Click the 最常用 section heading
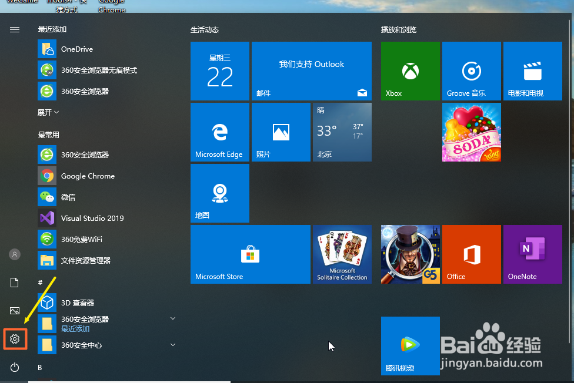The image size is (574, 383). [x=49, y=135]
